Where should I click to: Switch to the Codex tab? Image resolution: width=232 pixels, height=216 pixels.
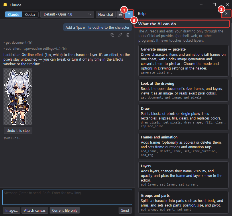coord(30,14)
